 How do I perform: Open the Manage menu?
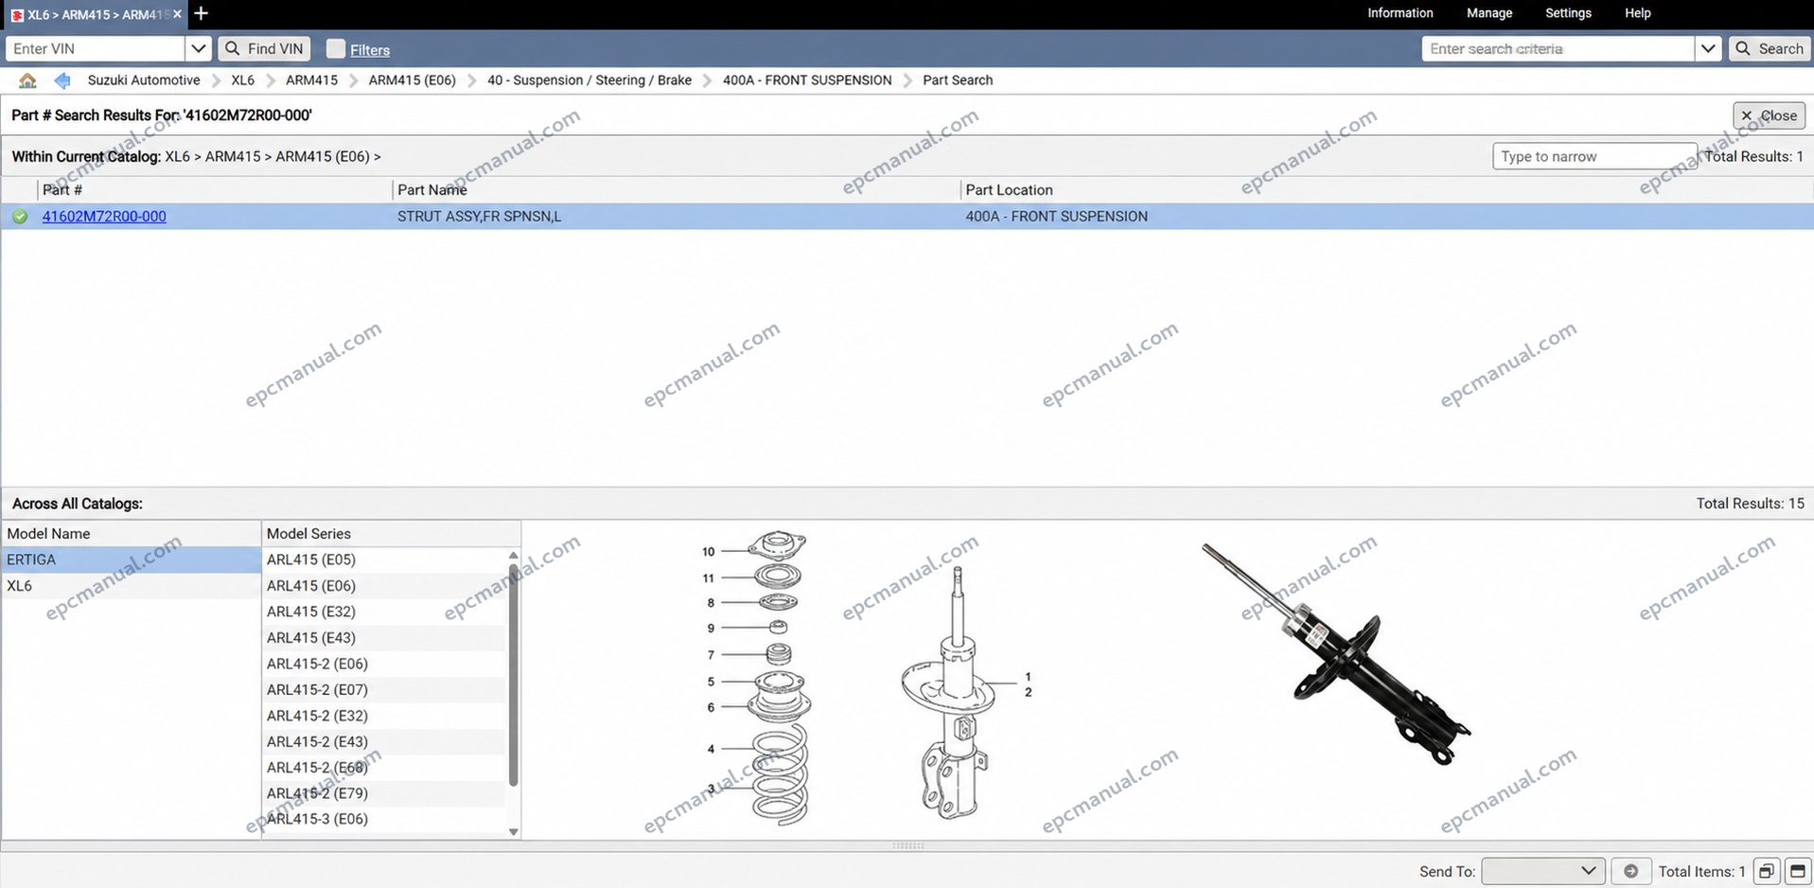click(1489, 13)
